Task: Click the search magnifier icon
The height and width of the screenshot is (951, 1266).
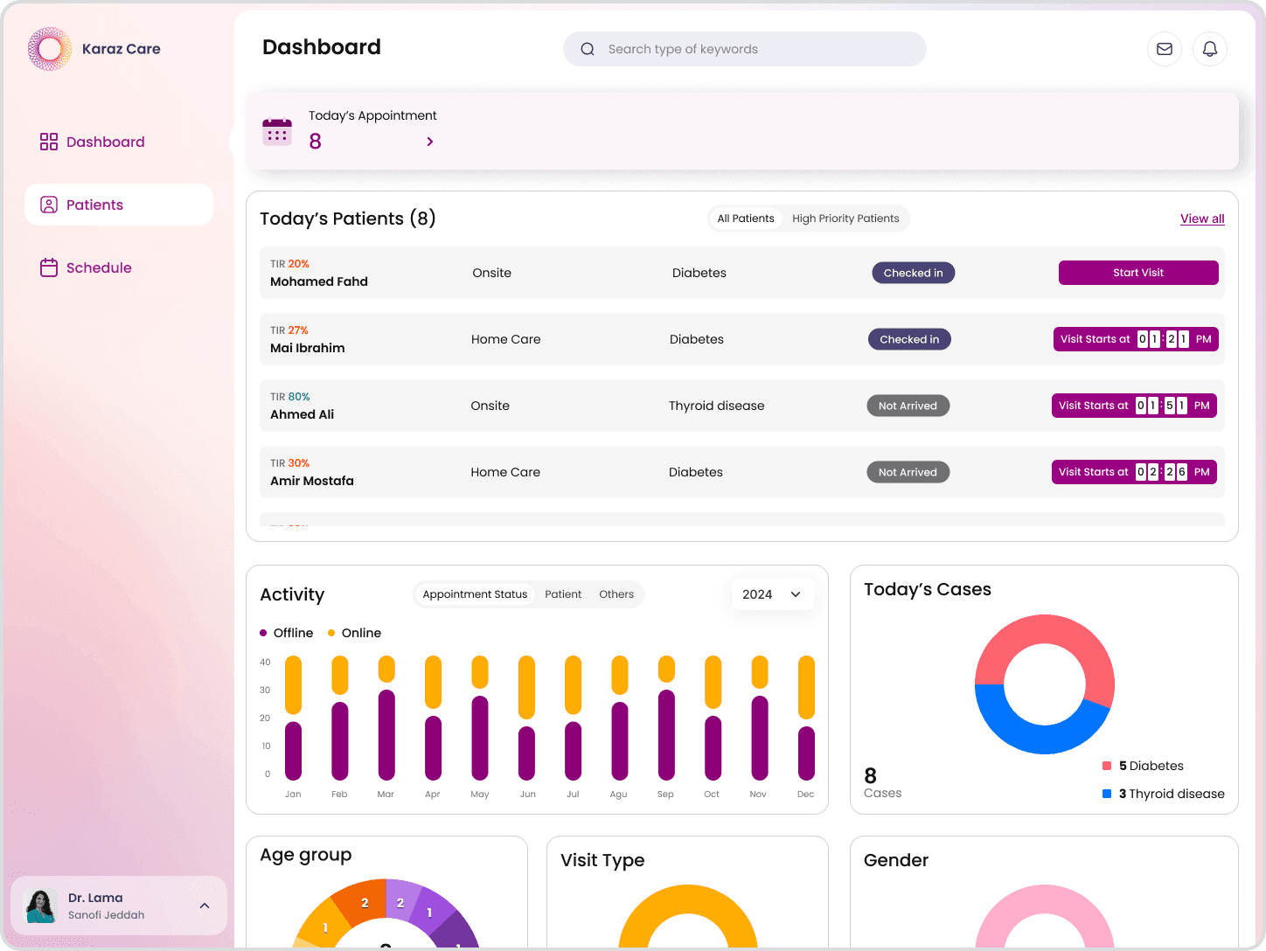Action: [x=588, y=49]
